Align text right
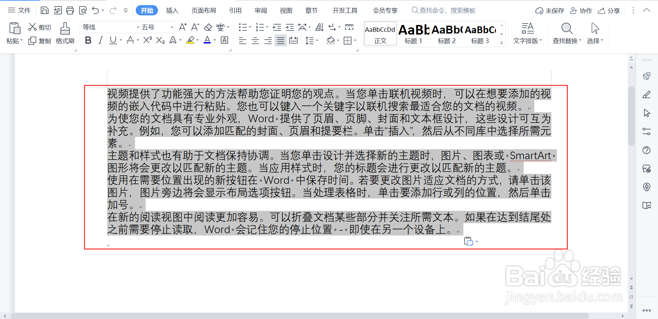The image size is (658, 319). [x=268, y=41]
